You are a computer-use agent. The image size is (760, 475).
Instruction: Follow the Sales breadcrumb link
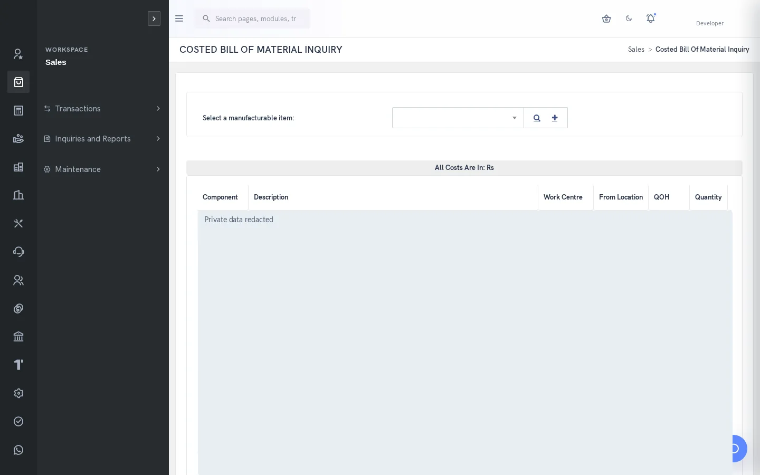click(636, 50)
